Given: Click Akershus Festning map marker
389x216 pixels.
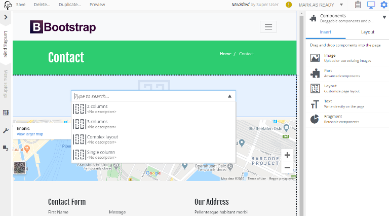Looking at the screenshot, I should coord(116,165).
